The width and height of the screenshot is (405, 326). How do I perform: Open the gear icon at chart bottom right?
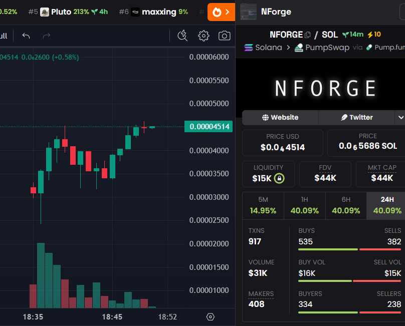coord(210,317)
